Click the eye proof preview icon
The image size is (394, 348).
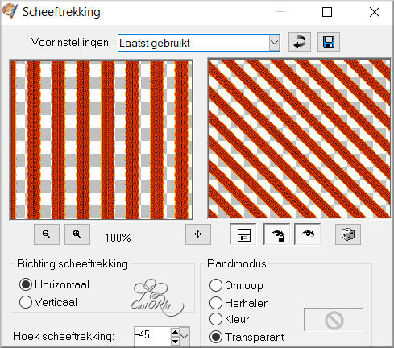click(308, 234)
